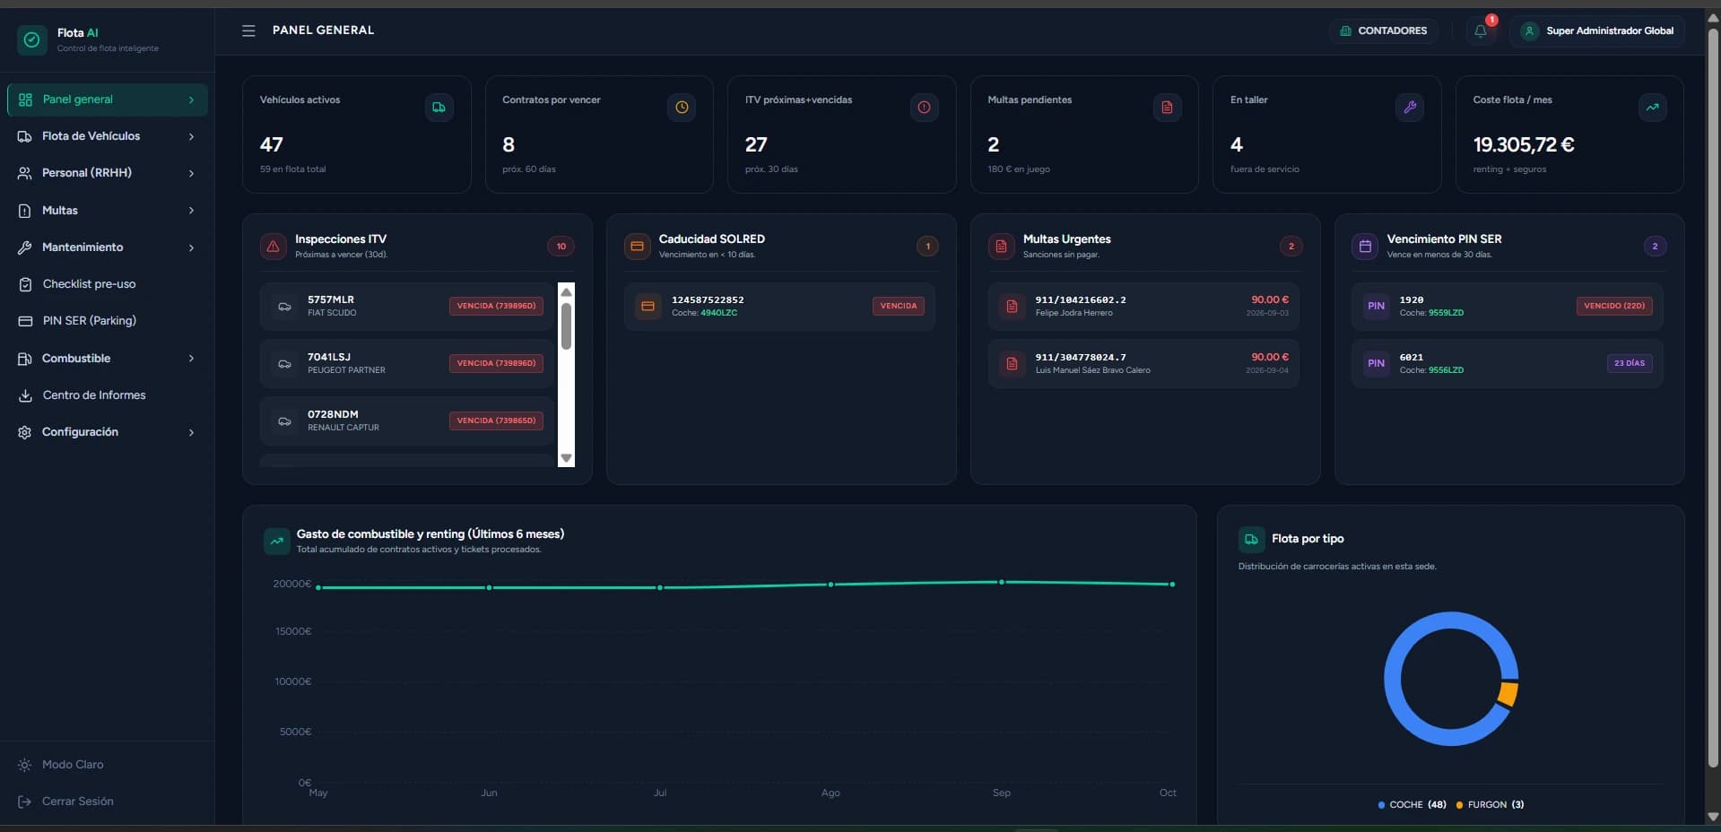Open PIN SER (Parking) in the sidebar
The width and height of the screenshot is (1721, 832).
pyautogui.click(x=108, y=321)
